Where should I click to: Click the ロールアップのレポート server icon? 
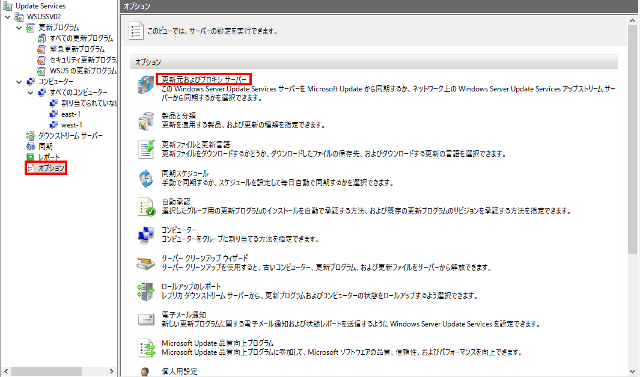(x=146, y=291)
